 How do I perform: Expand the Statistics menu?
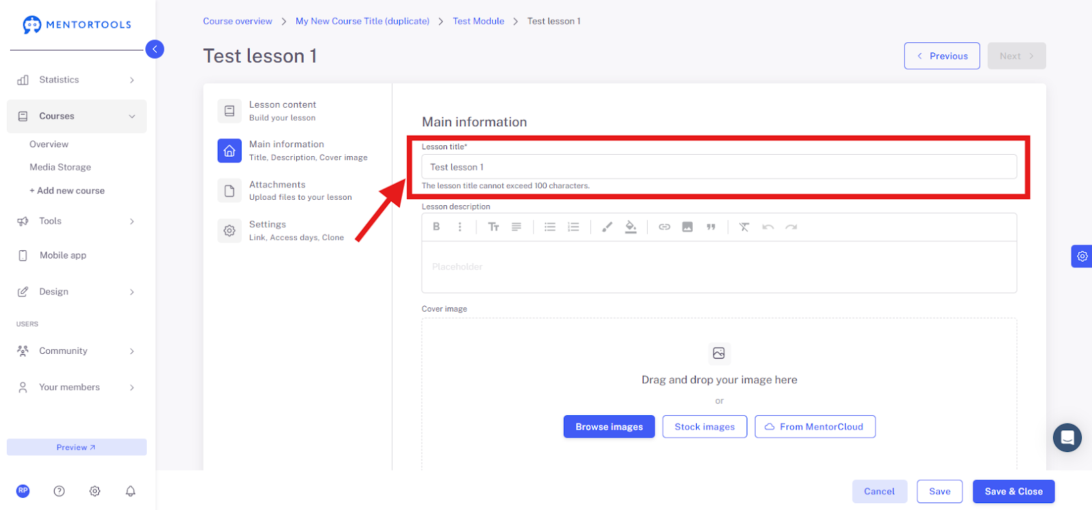(76, 80)
